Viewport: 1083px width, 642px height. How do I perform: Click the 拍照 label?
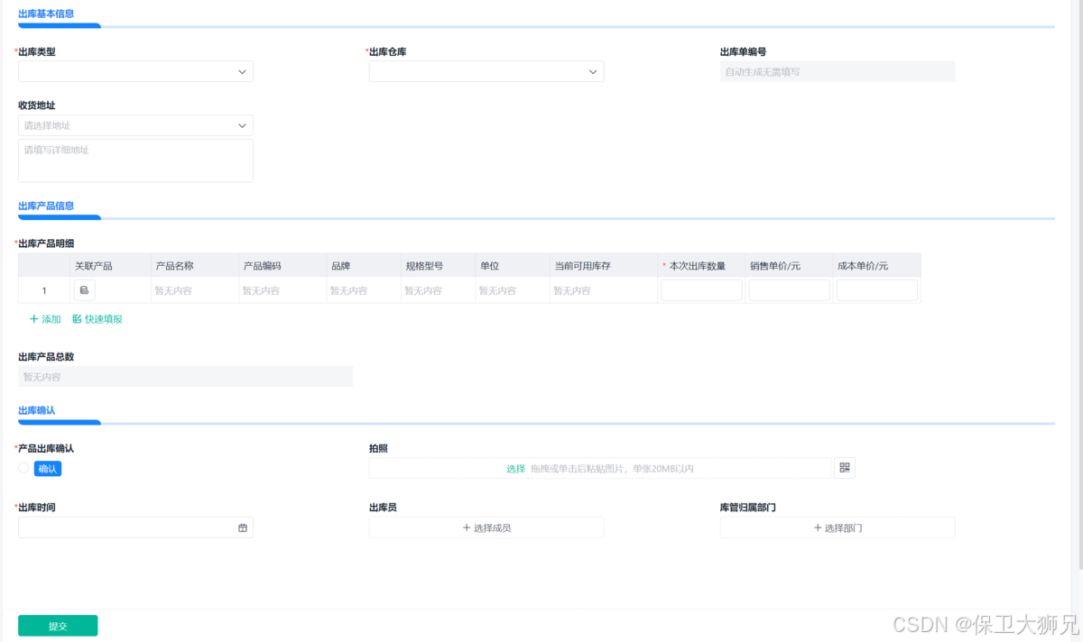pos(378,448)
